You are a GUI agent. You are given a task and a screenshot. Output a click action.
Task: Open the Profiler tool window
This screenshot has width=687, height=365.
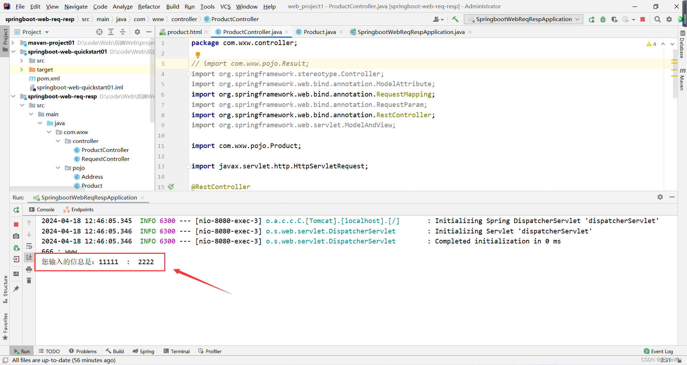pos(210,351)
